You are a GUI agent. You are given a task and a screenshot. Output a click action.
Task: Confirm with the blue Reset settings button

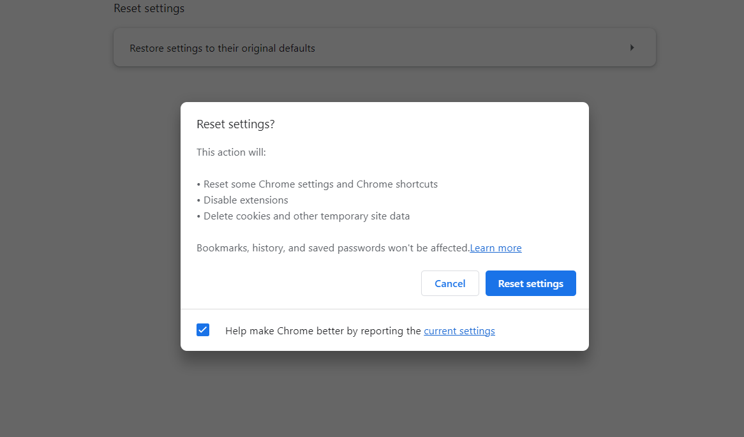coord(530,283)
